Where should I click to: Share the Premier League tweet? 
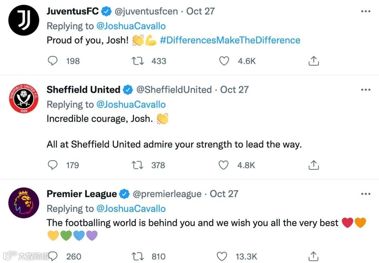click(x=313, y=257)
